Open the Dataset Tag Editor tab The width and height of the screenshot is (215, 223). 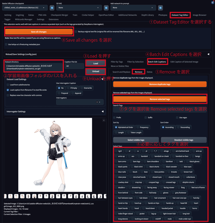[180, 15]
